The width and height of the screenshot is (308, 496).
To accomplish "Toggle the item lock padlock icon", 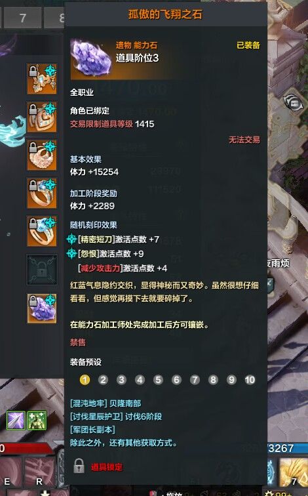I will pos(79,466).
